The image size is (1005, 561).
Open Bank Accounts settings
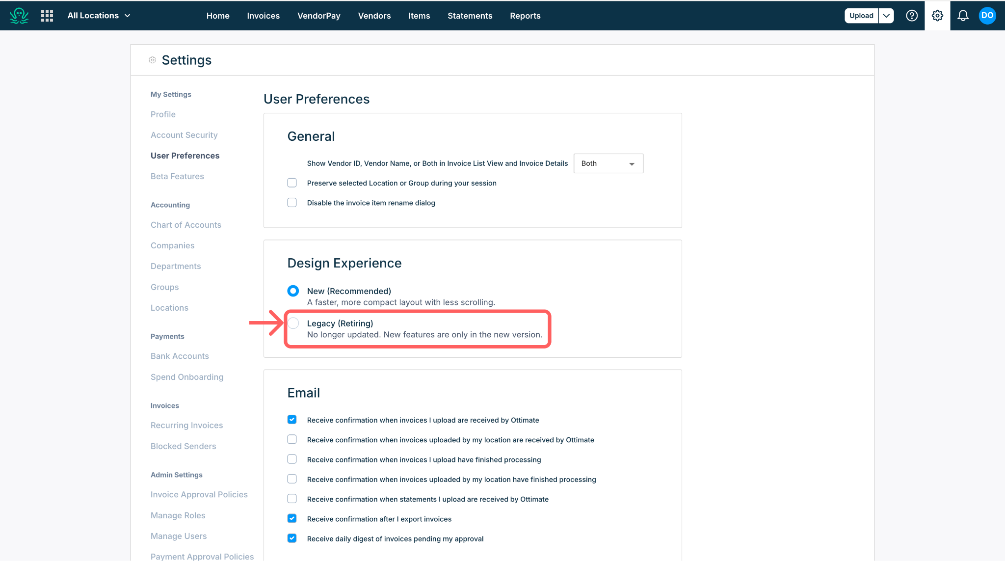(180, 356)
